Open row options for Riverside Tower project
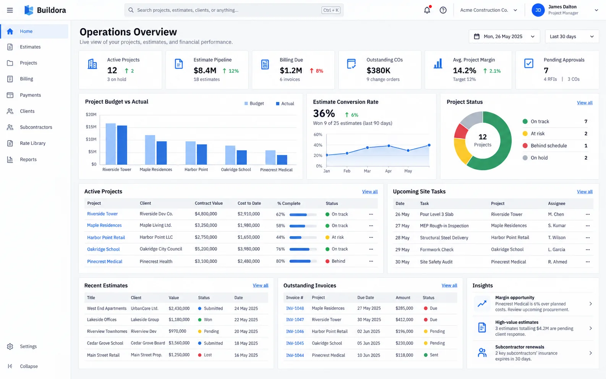Screen dimensions: 606x379 pyautogui.click(x=371, y=214)
